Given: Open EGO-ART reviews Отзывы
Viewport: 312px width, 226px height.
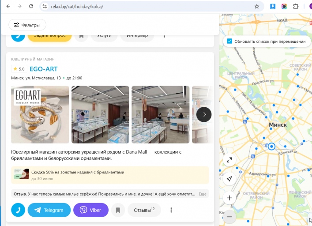Looking at the screenshot, I should tap(144, 210).
